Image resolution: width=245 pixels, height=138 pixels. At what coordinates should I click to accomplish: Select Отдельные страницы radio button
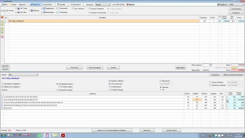pos(57,90)
